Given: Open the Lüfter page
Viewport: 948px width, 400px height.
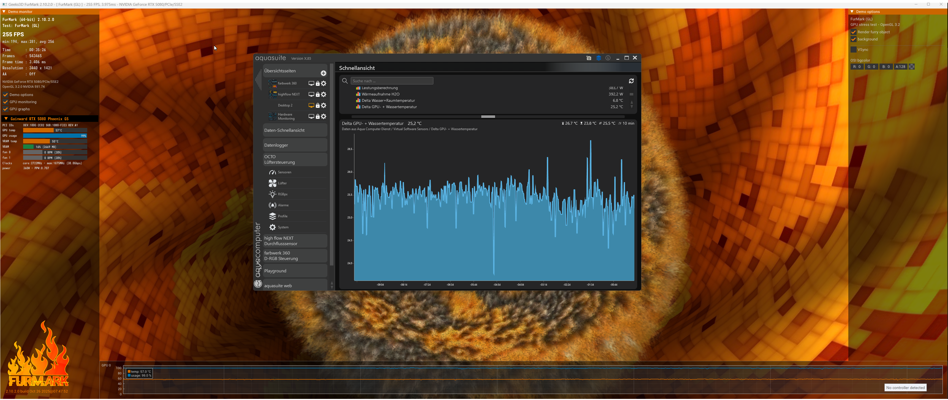Looking at the screenshot, I should 282,183.
